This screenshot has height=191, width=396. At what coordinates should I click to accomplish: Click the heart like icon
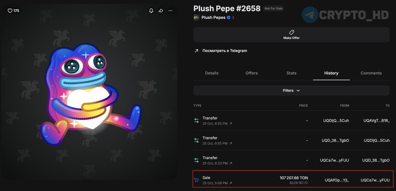click(10, 11)
